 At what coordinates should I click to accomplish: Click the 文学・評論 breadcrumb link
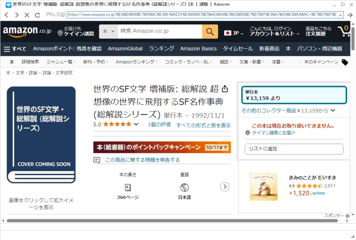[x=26, y=73]
